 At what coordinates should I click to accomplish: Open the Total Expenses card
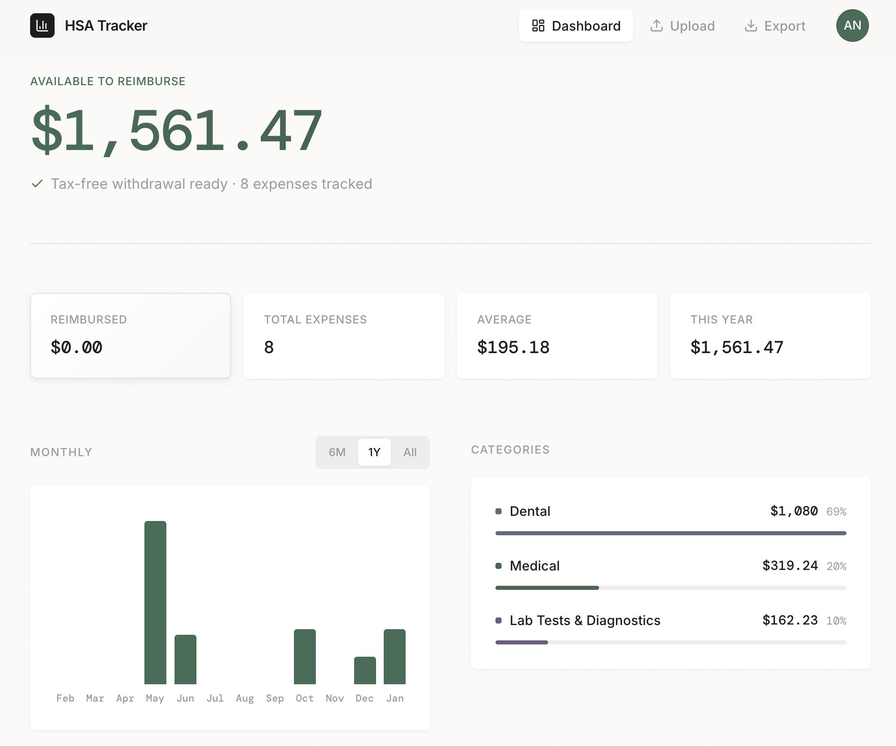[343, 336]
